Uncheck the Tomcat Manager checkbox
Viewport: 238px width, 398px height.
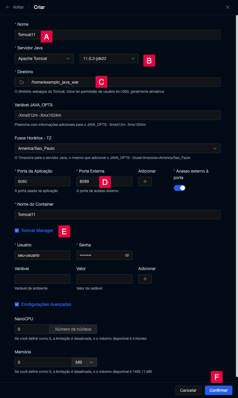[17, 230]
